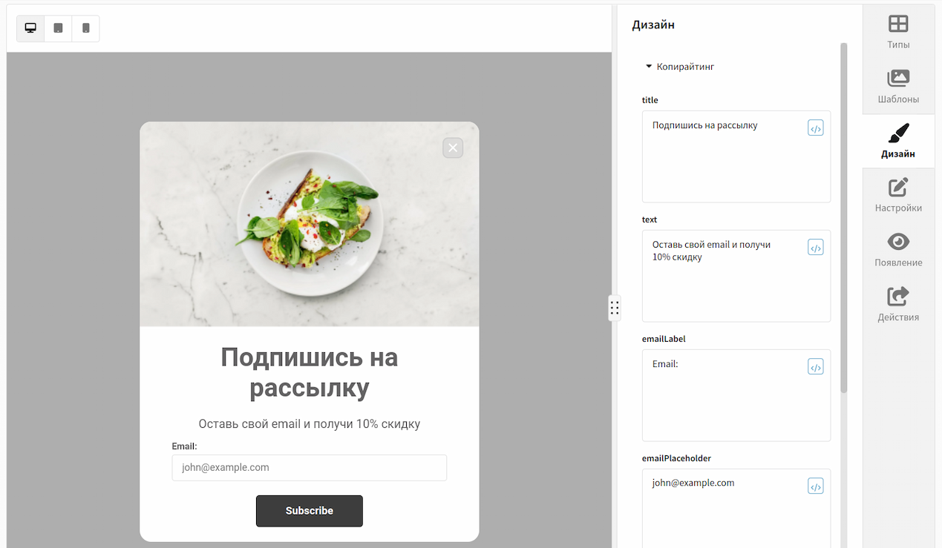Viewport: 942px width, 548px height.
Task: Switch to tablet preview mode
Action: point(58,28)
